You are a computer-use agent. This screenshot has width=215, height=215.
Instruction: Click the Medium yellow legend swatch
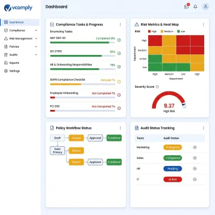click(162, 32)
